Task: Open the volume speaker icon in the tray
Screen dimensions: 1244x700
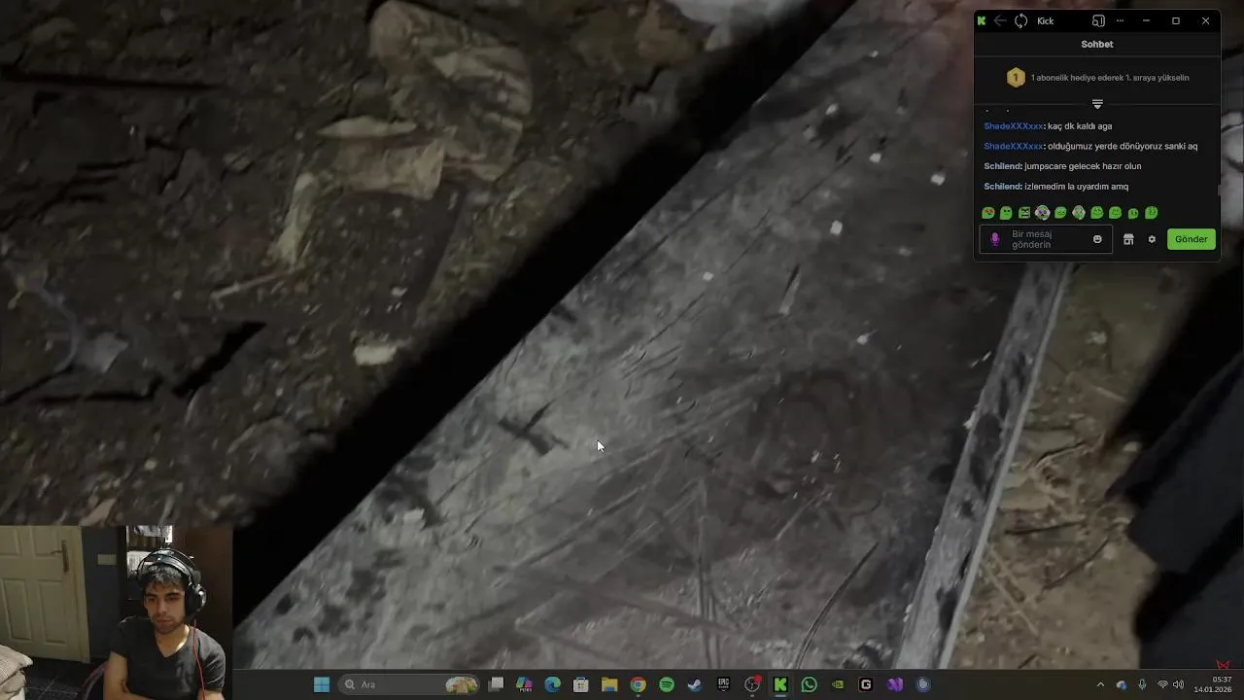Action: click(x=1179, y=684)
